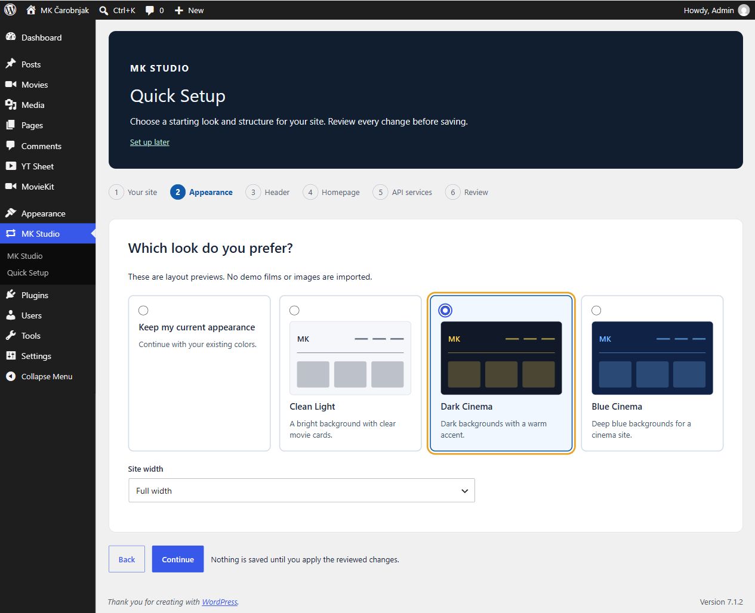The width and height of the screenshot is (755, 613).
Task: Jump to step 5 API services
Action: click(402, 192)
